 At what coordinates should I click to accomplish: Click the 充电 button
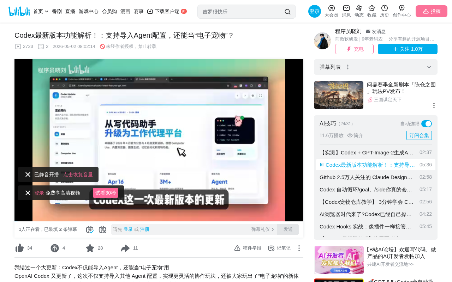pyautogui.click(x=354, y=49)
